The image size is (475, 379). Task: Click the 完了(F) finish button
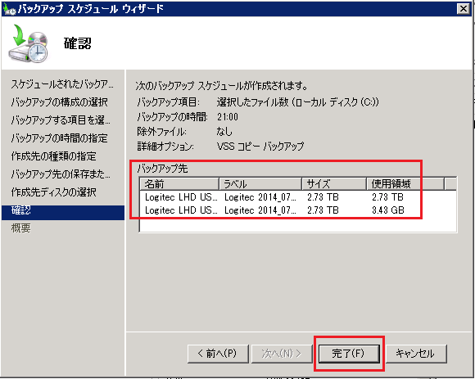[x=349, y=354]
